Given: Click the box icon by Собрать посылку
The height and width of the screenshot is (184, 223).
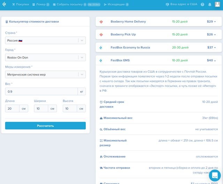Looking at the screenshot, I should coord(54,5).
